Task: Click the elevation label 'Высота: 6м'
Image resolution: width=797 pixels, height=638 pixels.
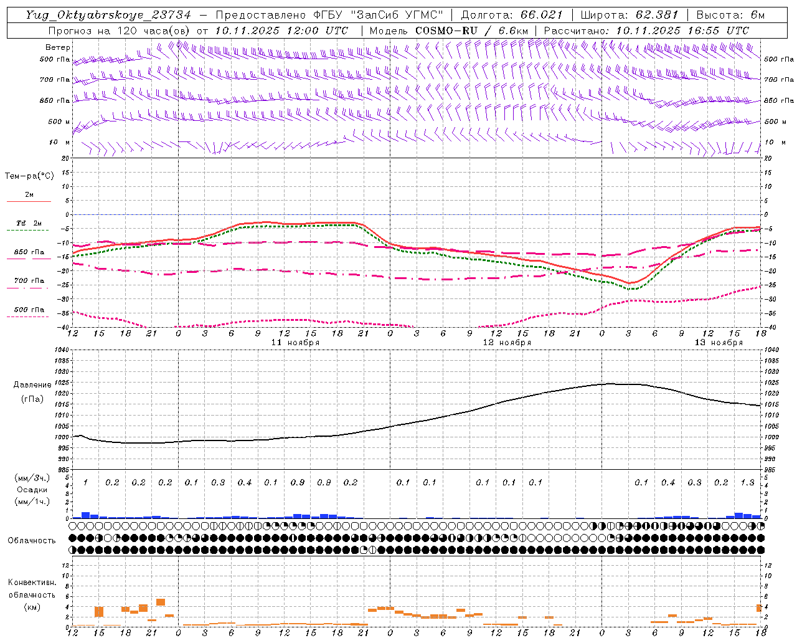Action: 730,15
